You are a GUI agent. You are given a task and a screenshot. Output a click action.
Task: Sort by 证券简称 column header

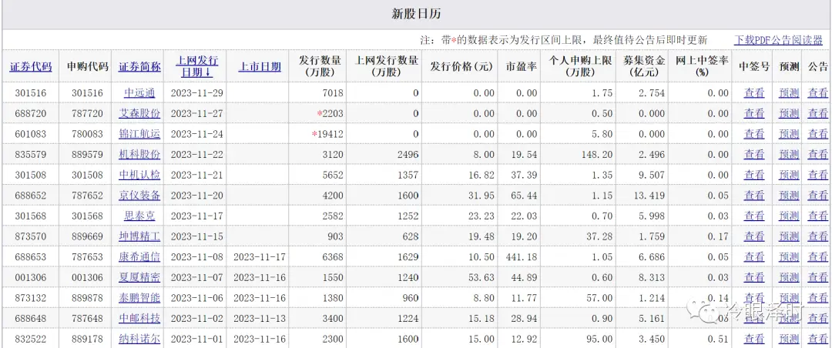pyautogui.click(x=139, y=67)
